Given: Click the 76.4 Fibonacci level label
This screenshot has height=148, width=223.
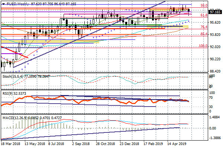Looking at the screenshot, I should pos(204,27).
